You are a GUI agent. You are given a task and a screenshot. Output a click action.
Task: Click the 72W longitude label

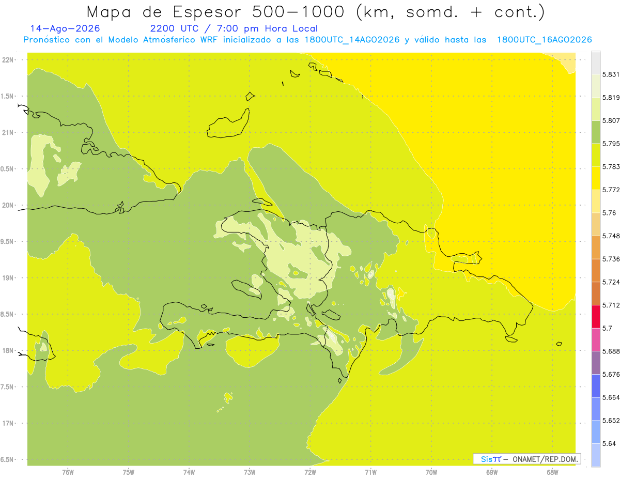310,472
